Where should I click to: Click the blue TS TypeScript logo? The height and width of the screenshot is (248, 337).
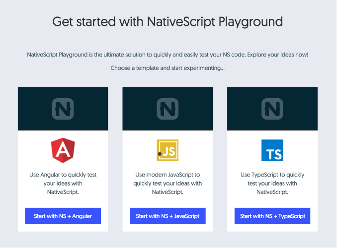272,150
